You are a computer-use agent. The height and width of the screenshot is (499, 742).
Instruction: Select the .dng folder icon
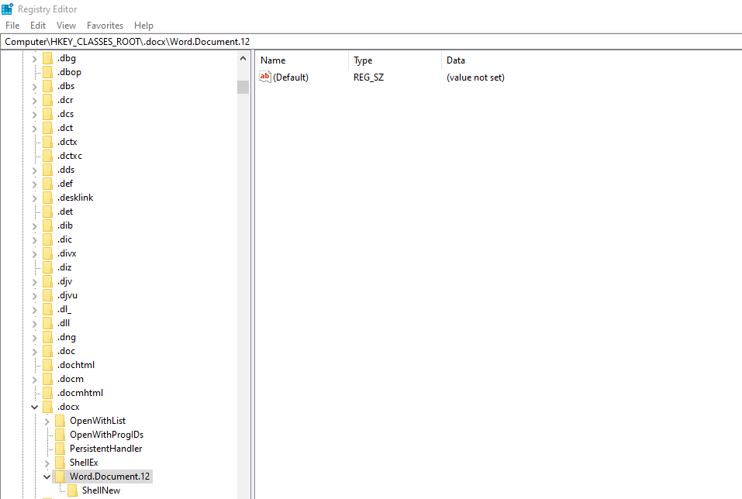coord(47,337)
